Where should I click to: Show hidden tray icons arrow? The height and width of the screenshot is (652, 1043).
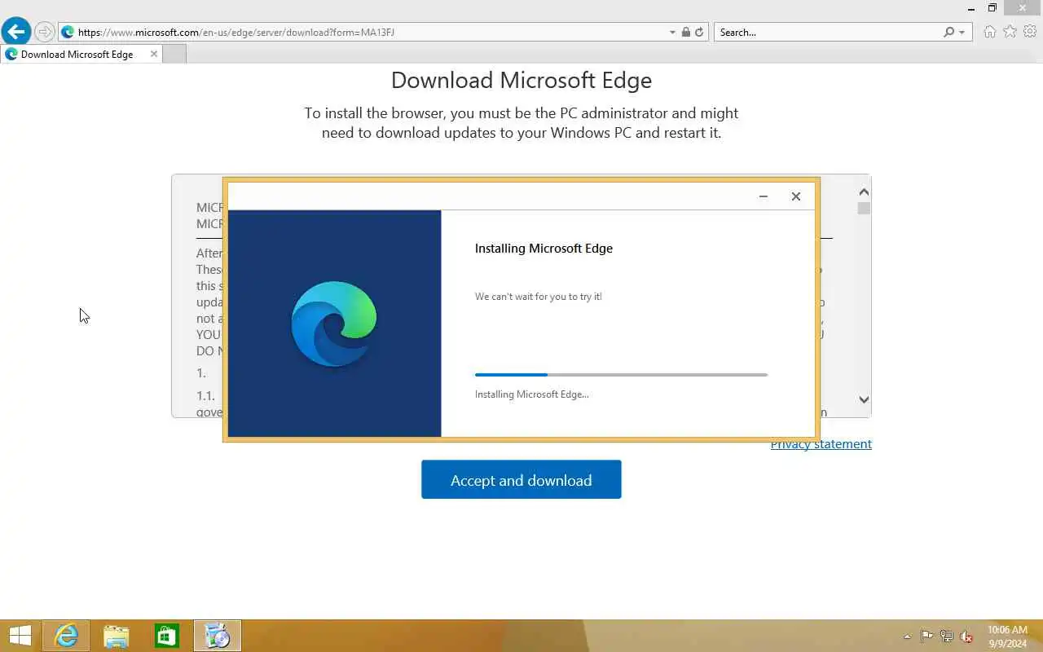[x=908, y=637]
